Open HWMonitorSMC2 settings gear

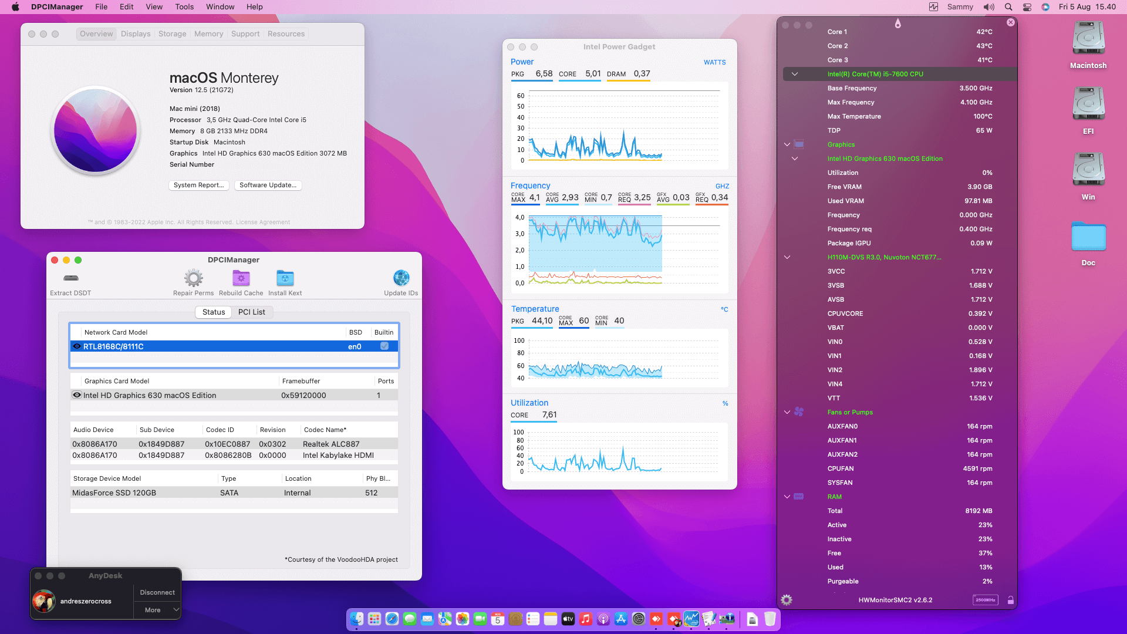pyautogui.click(x=787, y=600)
